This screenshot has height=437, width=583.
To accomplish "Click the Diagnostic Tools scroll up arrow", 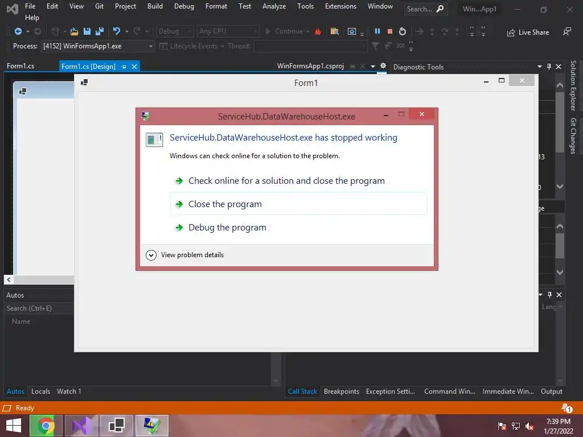I will (x=560, y=85).
